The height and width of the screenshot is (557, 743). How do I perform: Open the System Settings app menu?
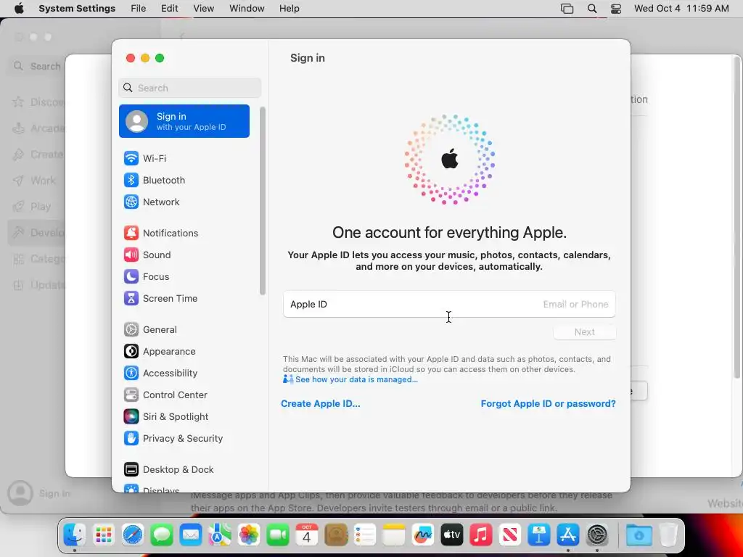pos(77,9)
